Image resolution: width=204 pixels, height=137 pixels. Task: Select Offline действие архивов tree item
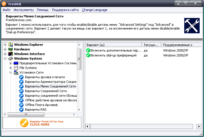(51, 100)
